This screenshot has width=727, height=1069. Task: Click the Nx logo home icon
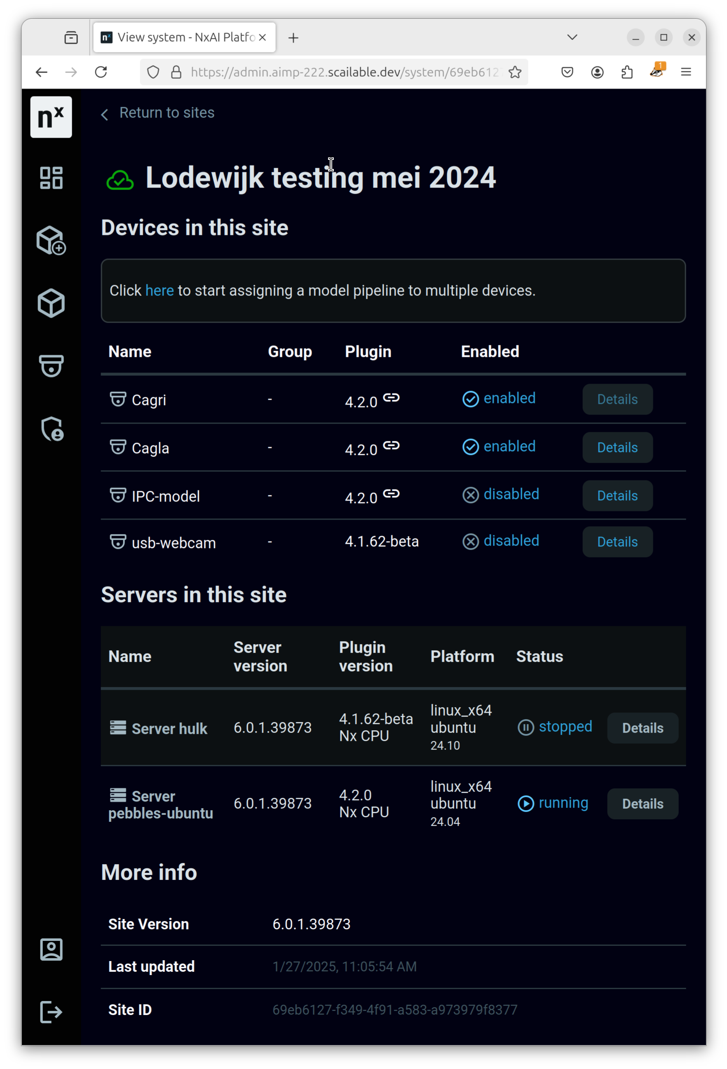pyautogui.click(x=51, y=117)
